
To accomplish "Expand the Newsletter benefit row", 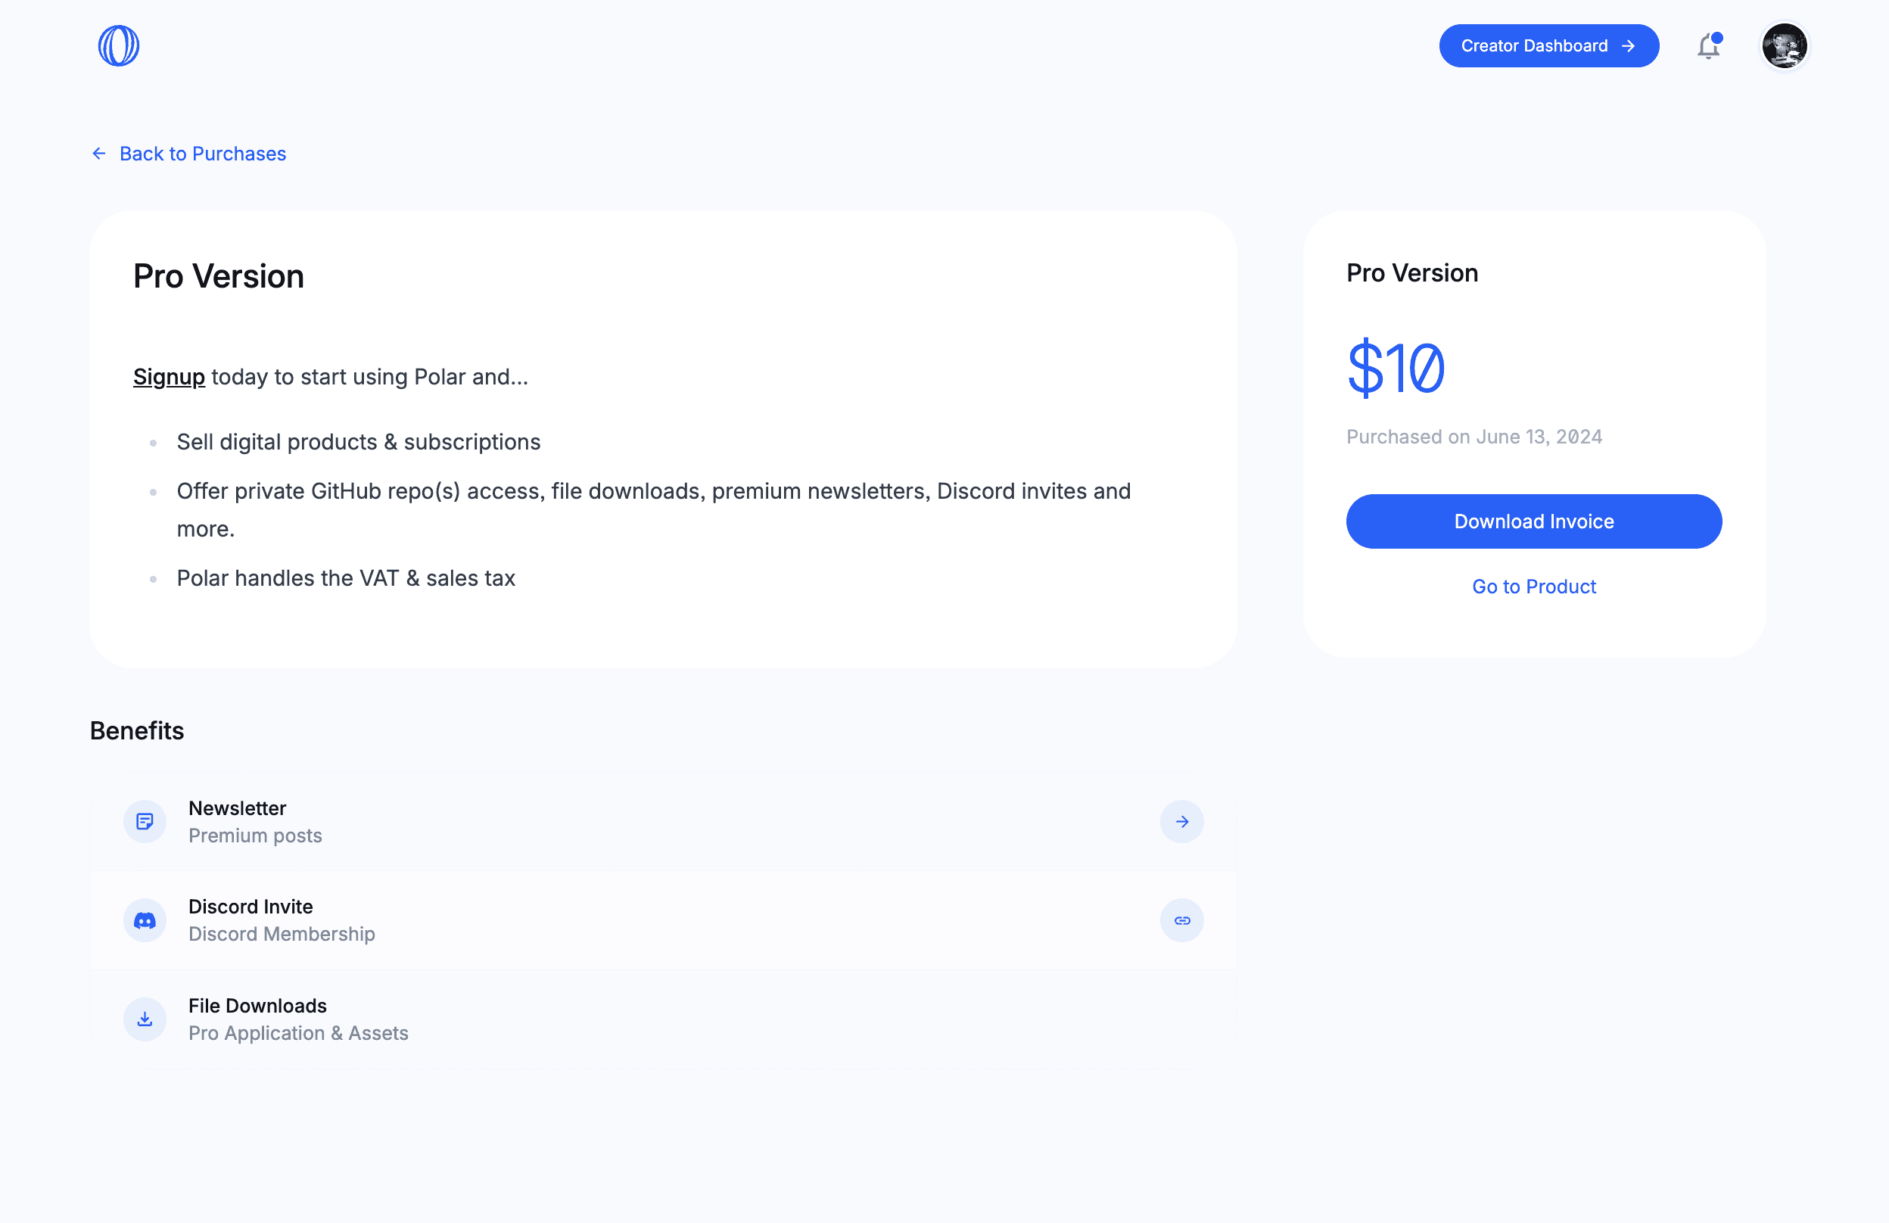I will tap(1180, 821).
